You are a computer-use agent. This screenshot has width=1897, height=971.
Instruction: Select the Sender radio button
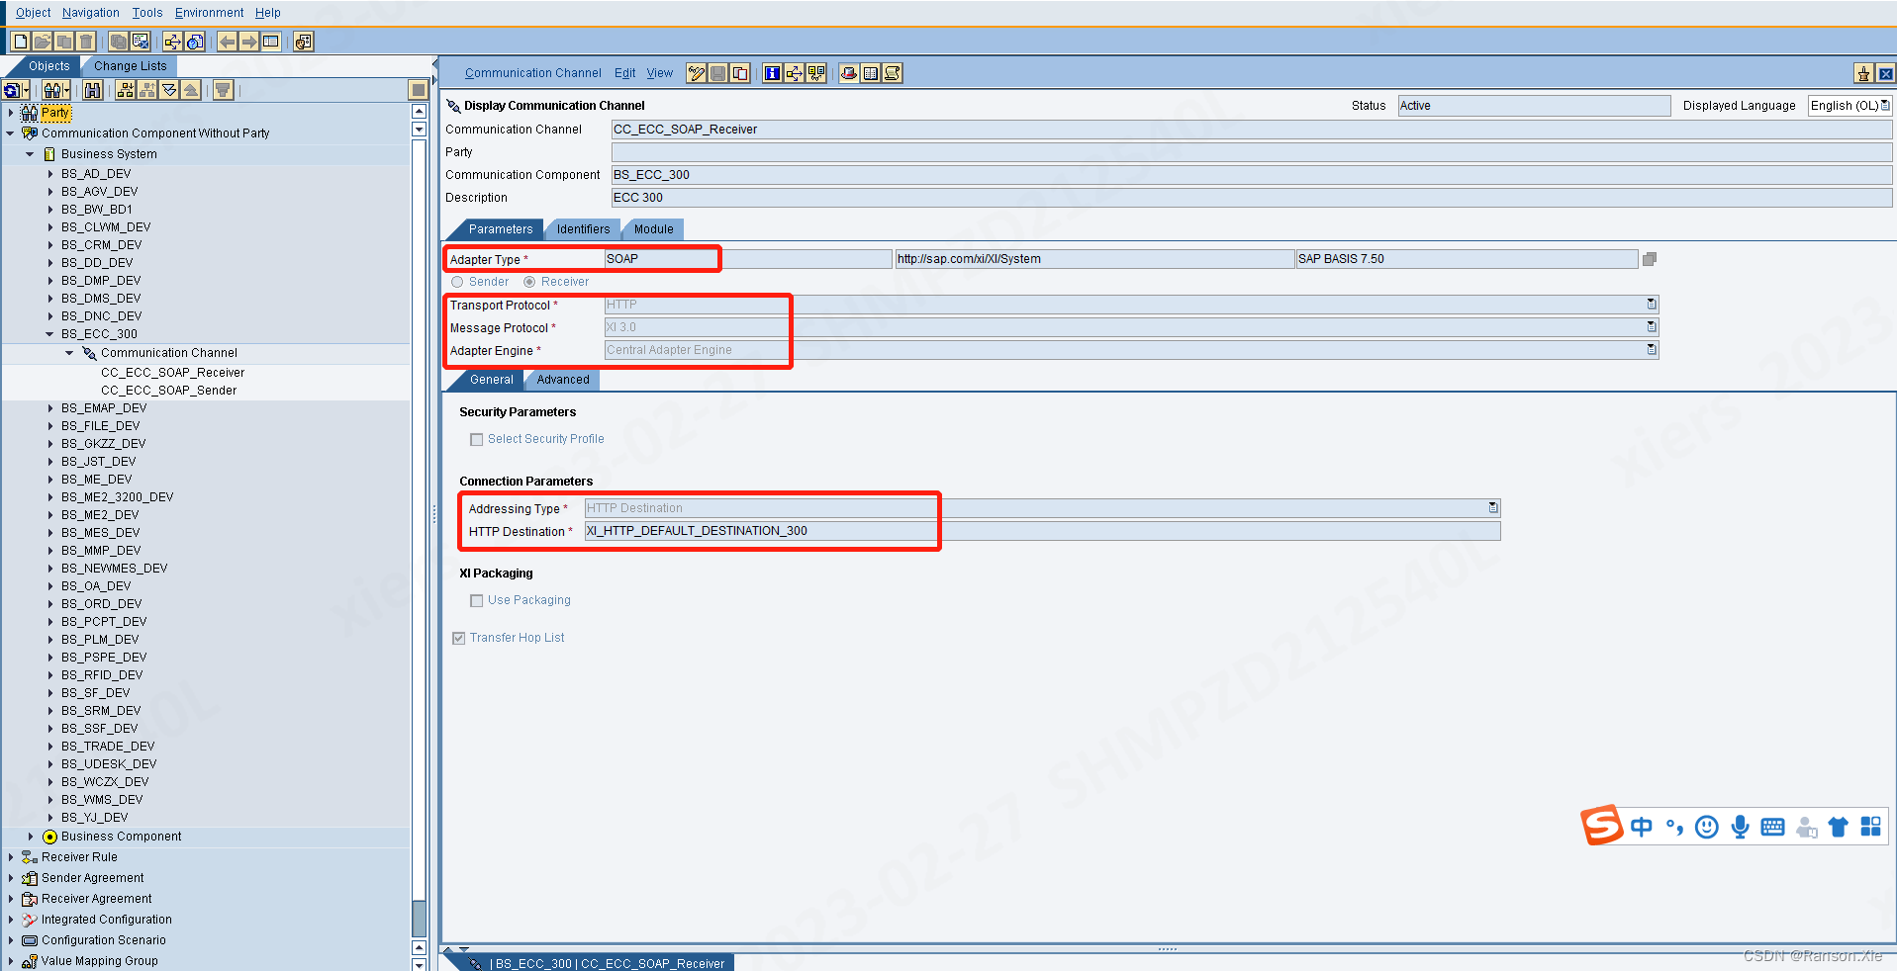[x=457, y=282]
